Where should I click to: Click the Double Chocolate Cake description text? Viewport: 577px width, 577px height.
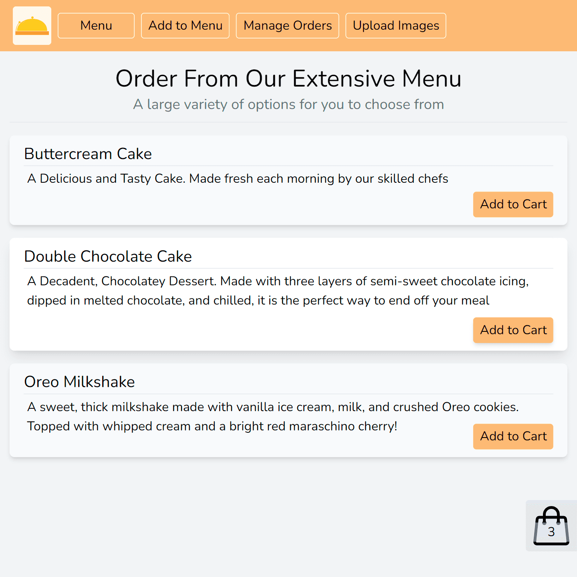coord(278,291)
